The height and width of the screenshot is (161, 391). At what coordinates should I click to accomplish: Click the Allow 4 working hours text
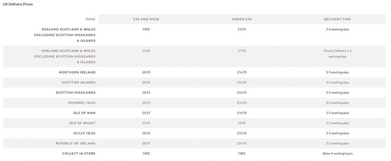(x=337, y=153)
